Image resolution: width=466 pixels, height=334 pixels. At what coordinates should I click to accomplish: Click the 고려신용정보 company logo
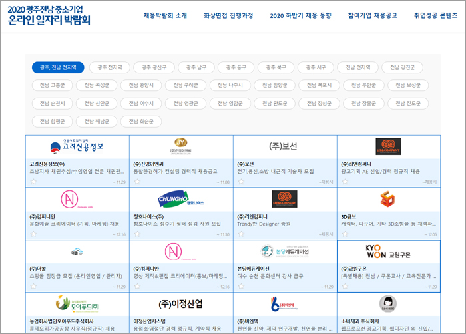pos(77,146)
